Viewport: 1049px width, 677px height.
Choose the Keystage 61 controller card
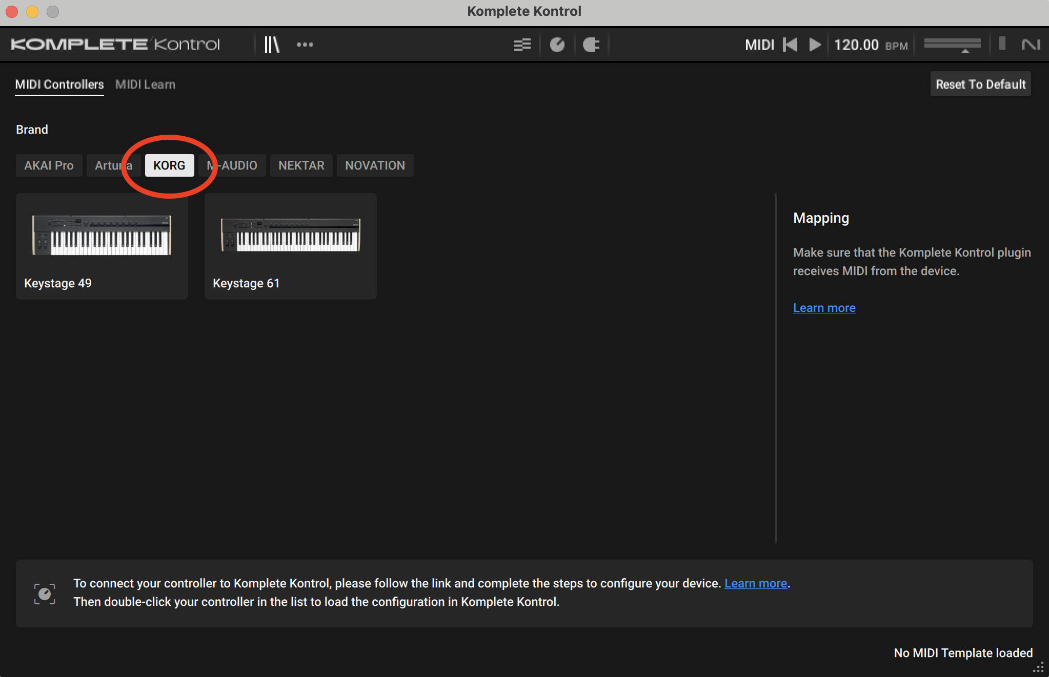tap(291, 246)
